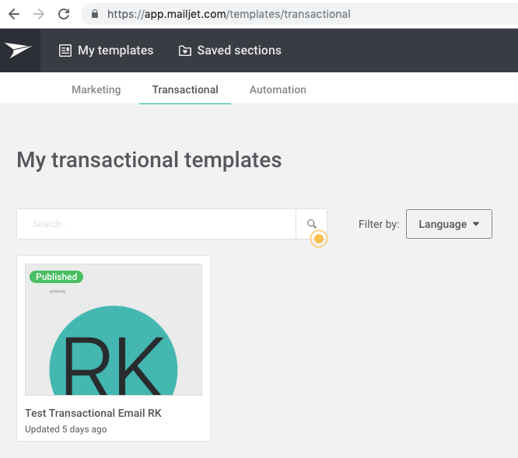
Task: Reload the page with the refresh icon
Action: (x=64, y=14)
